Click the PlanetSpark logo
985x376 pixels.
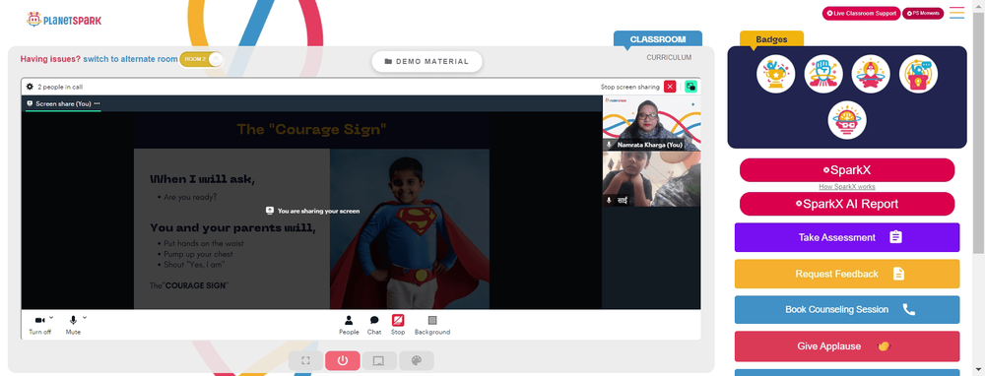(x=63, y=20)
